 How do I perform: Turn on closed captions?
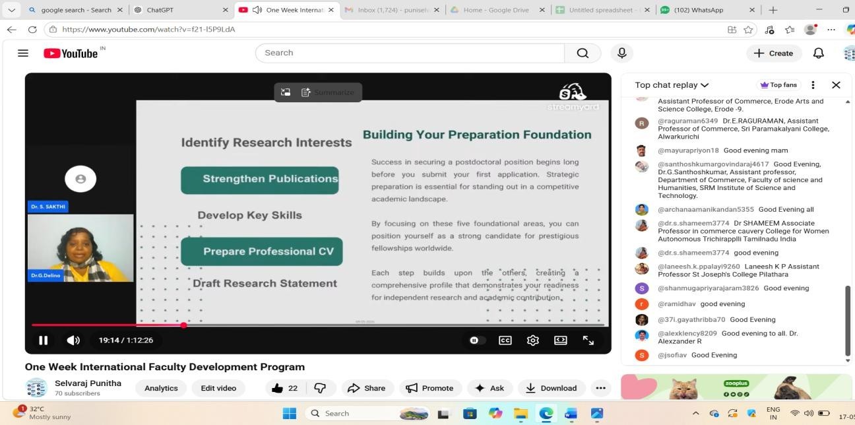505,340
